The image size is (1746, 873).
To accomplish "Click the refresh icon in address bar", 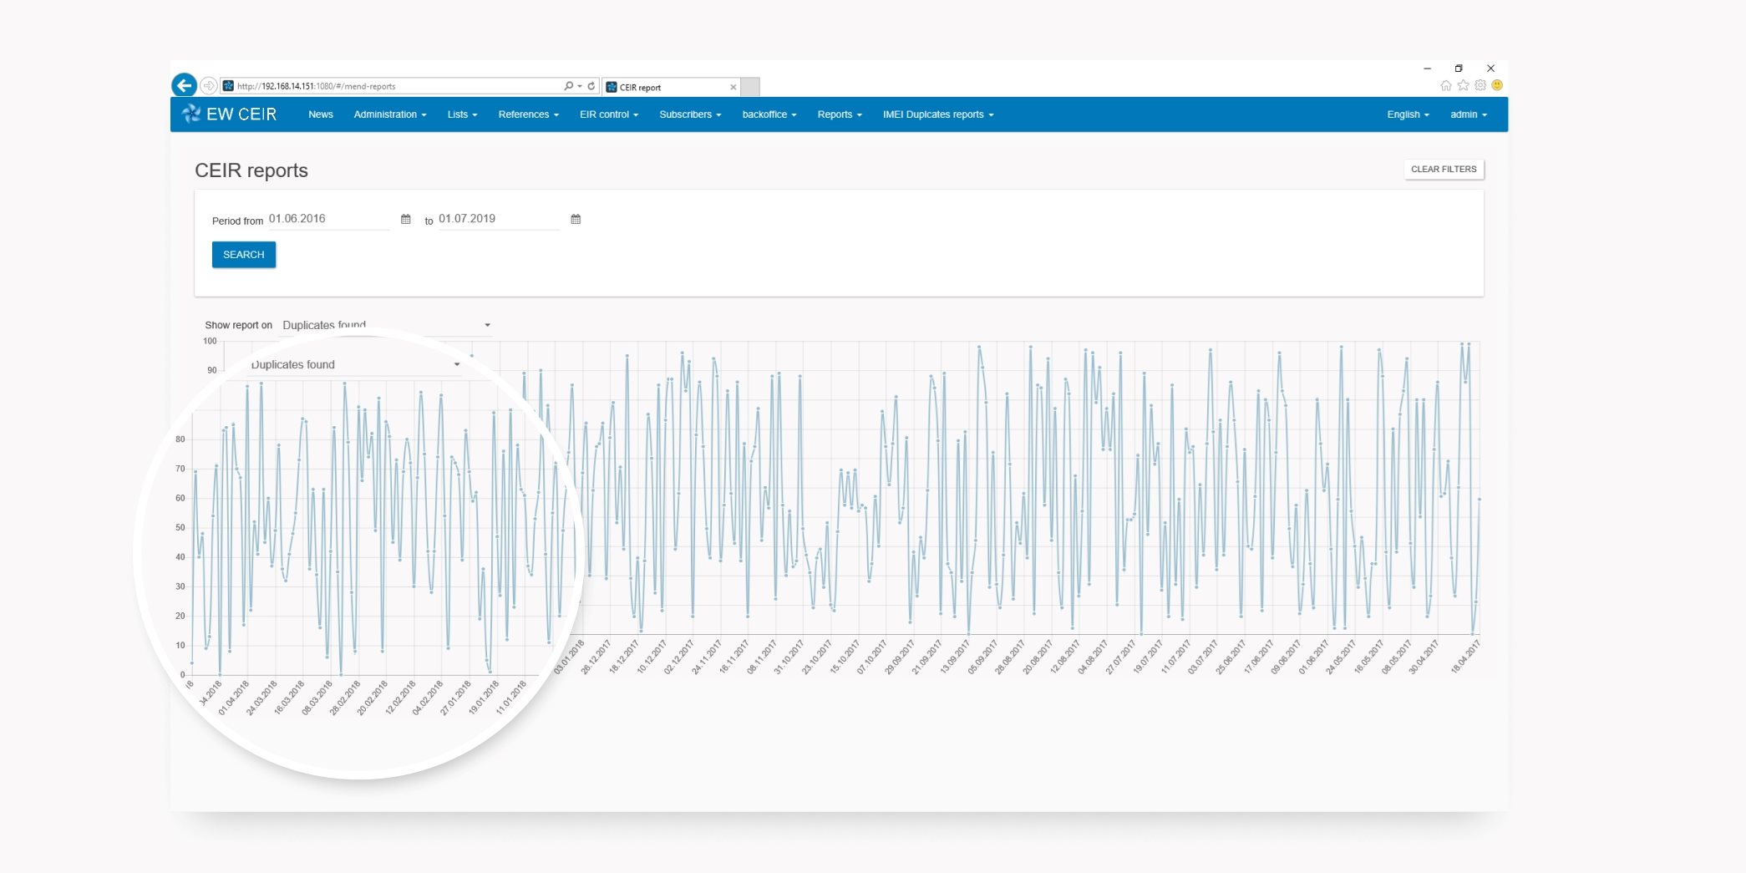I will [591, 86].
